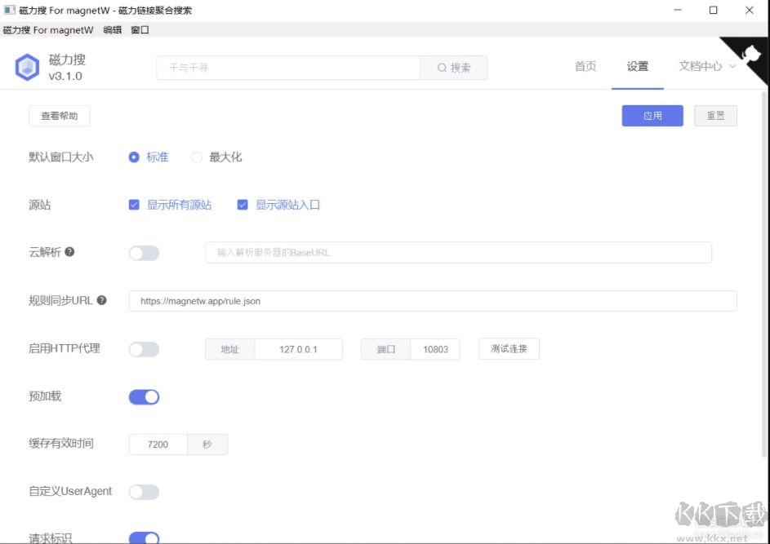
Task: Open the 云解析 help question mark
Action: click(70, 252)
